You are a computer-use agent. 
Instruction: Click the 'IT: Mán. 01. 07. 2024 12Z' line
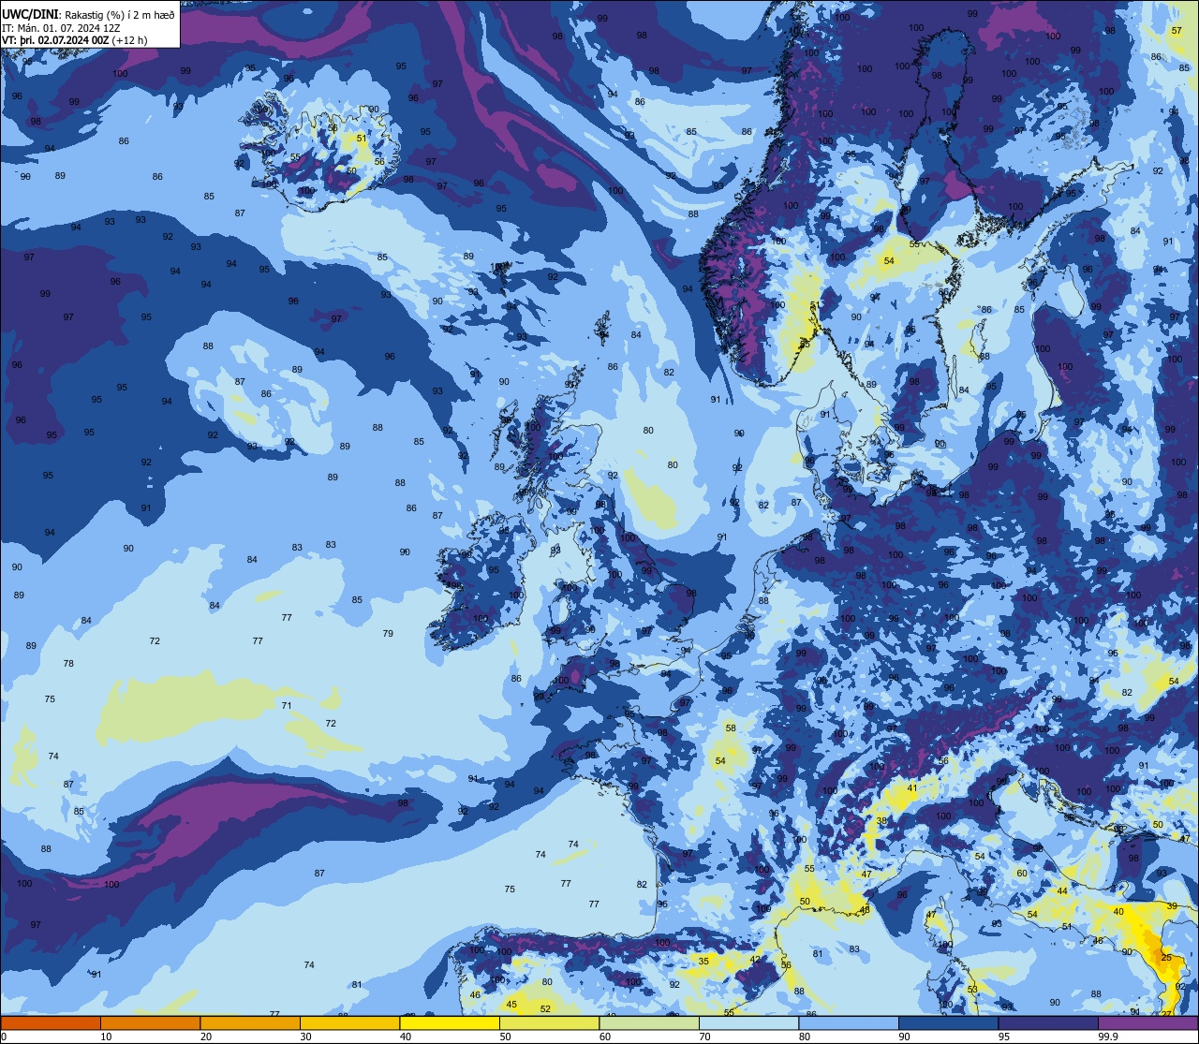pyautogui.click(x=61, y=28)
